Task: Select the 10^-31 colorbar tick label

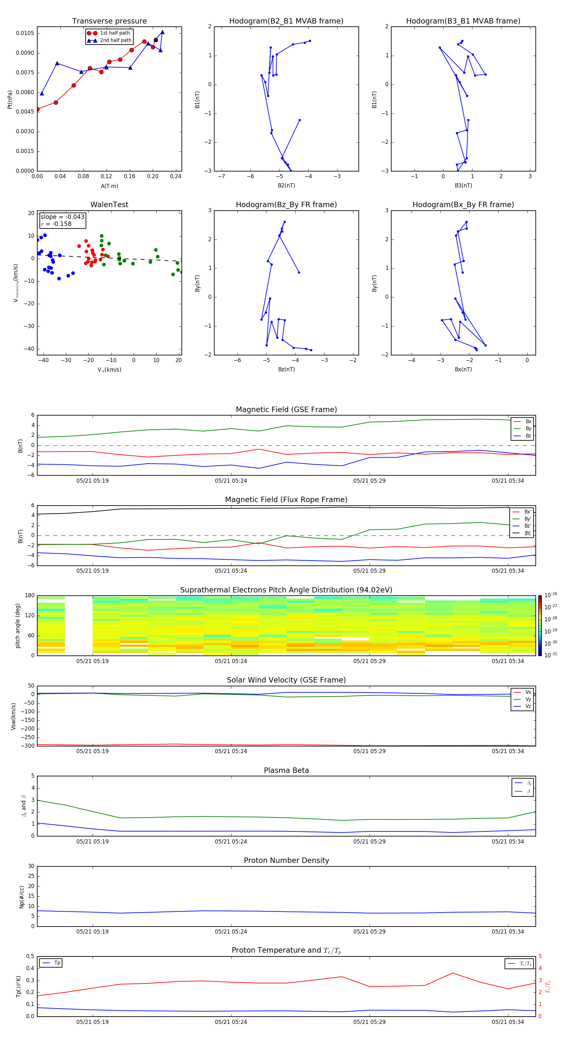Action: point(551,655)
